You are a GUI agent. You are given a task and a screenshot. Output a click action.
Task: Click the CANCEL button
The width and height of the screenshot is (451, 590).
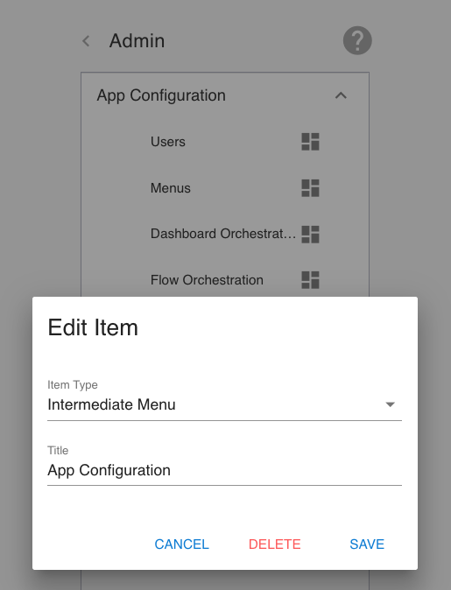182,544
